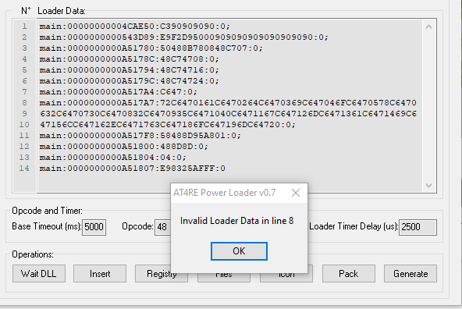Edit the Base Timeout value 5000

click(x=94, y=227)
